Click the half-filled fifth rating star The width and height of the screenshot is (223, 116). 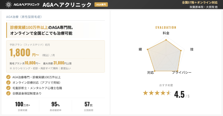(169, 93)
